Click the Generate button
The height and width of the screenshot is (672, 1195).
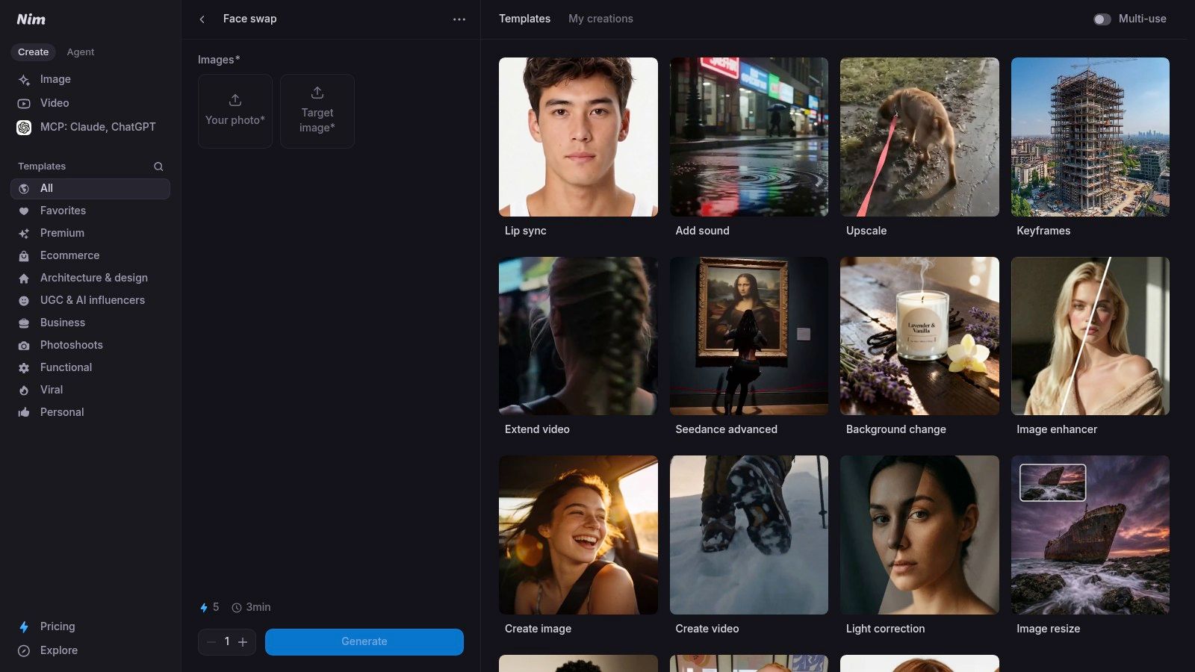point(364,642)
